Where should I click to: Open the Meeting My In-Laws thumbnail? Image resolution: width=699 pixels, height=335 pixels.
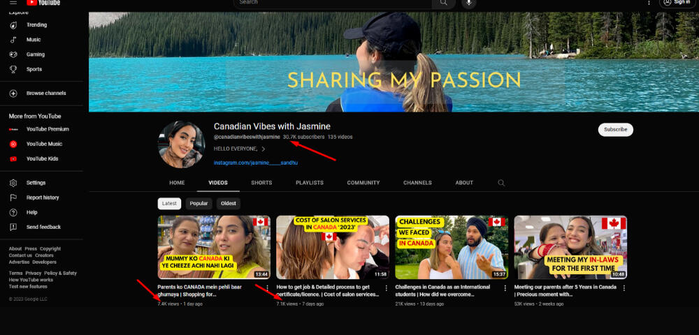pos(570,247)
